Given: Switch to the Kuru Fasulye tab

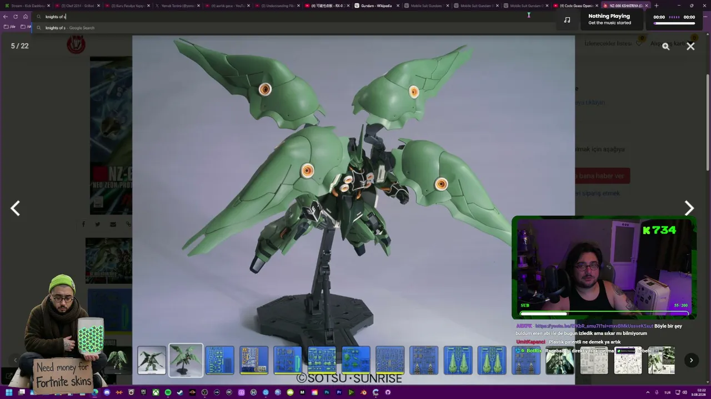Looking at the screenshot, I should click(x=127, y=6).
